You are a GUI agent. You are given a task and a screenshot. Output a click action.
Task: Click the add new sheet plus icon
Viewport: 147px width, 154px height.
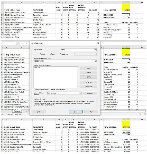26,111
